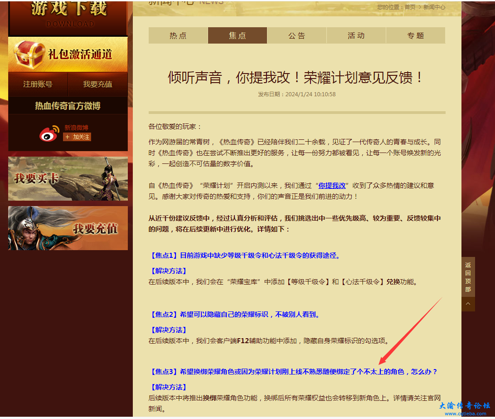
Task: Go to 首页 in the breadcrumb
Action: (x=410, y=7)
